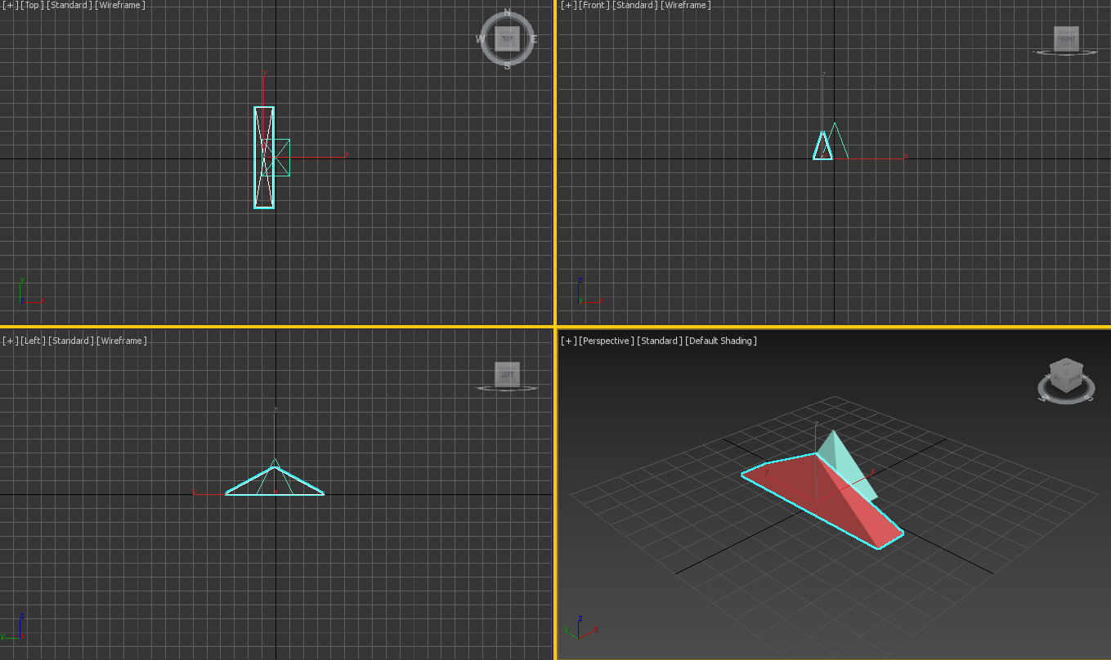1111x660 pixels.
Task: Select the highlighted triangle in Front viewport
Action: tap(822, 146)
